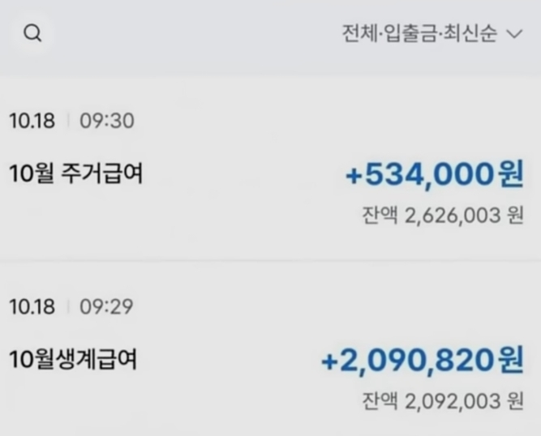Select the 잔액 2,626,003 원 balance line
The width and height of the screenshot is (541, 436).
[x=443, y=216]
